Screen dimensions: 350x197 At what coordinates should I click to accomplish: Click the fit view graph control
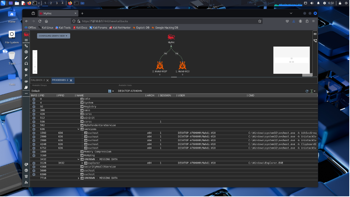tap(35, 62)
